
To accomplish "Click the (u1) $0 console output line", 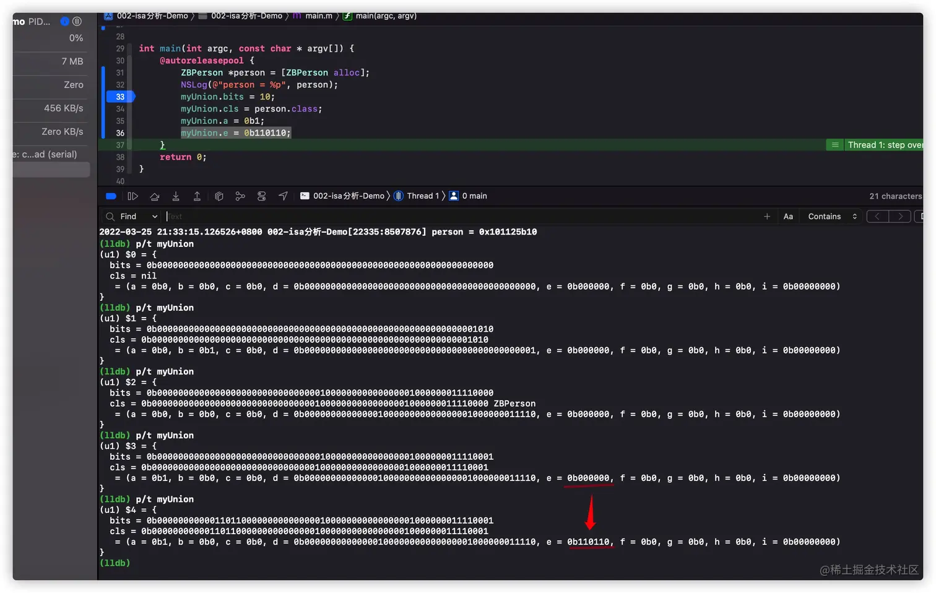I will pyautogui.click(x=128, y=254).
